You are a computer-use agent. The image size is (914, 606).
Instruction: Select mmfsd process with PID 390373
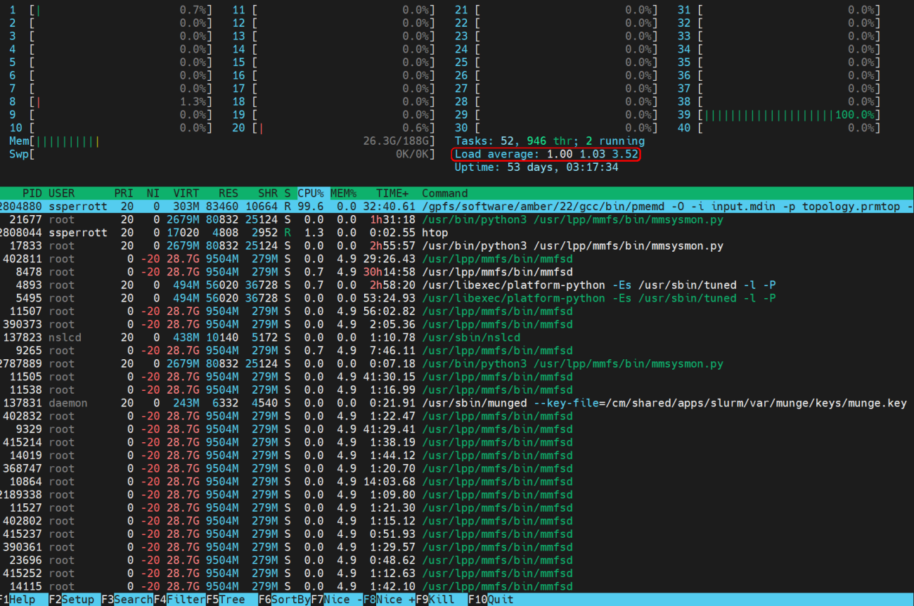[457, 325]
